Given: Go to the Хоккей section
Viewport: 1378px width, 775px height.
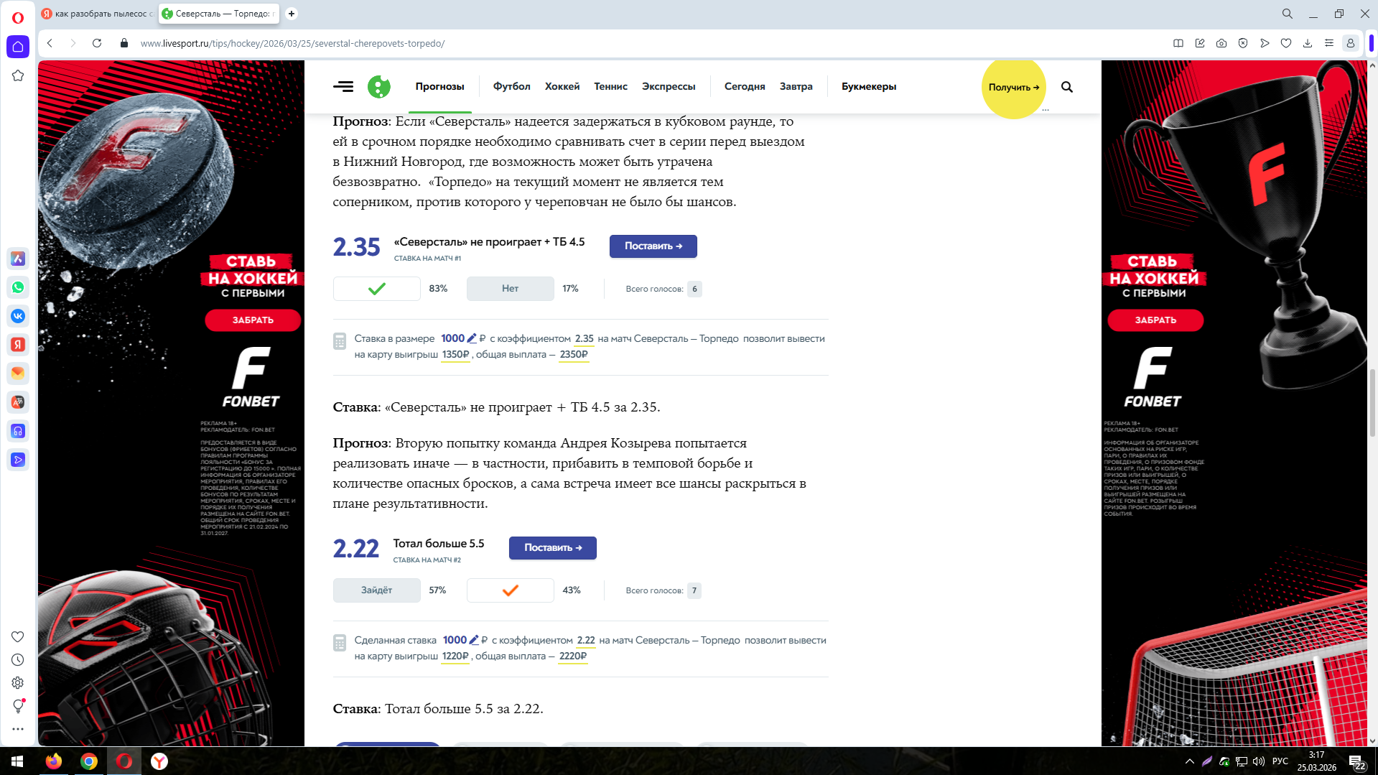Looking at the screenshot, I should [562, 87].
